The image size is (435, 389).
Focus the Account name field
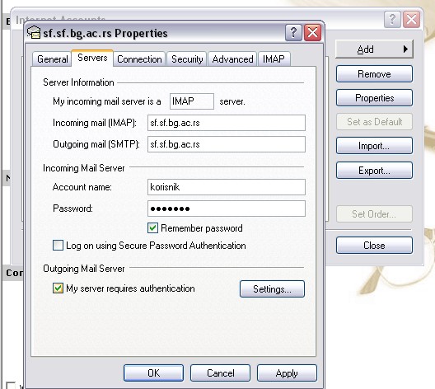click(227, 187)
